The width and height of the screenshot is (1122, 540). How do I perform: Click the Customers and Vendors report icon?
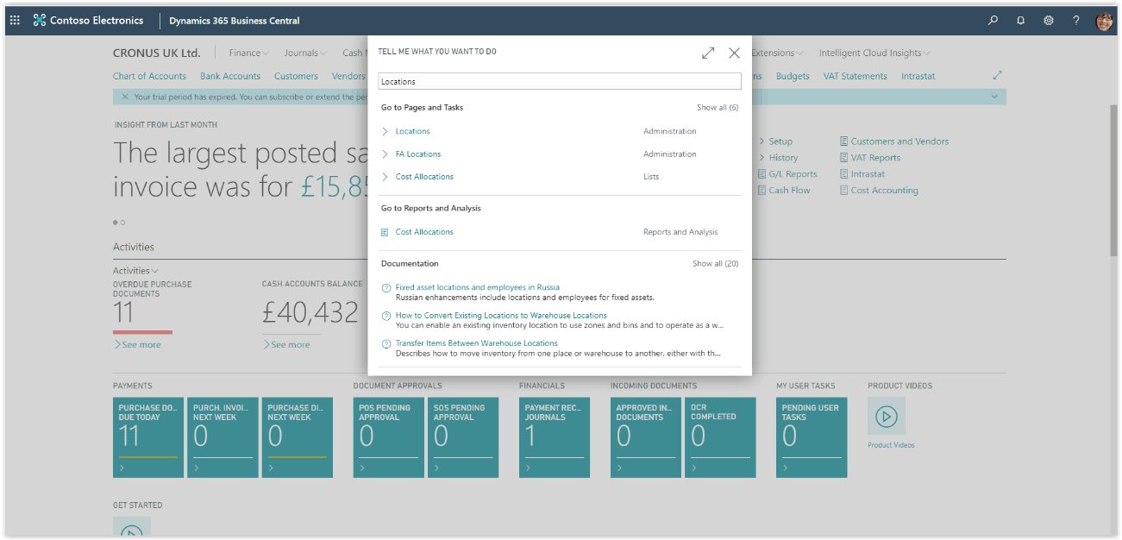(x=844, y=141)
